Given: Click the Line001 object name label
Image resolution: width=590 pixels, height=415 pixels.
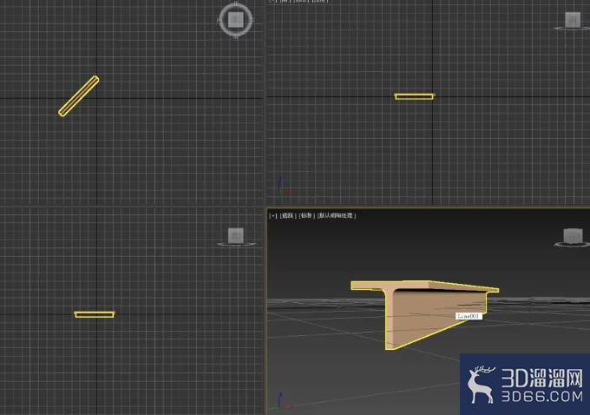Looking at the screenshot, I should 469,316.
